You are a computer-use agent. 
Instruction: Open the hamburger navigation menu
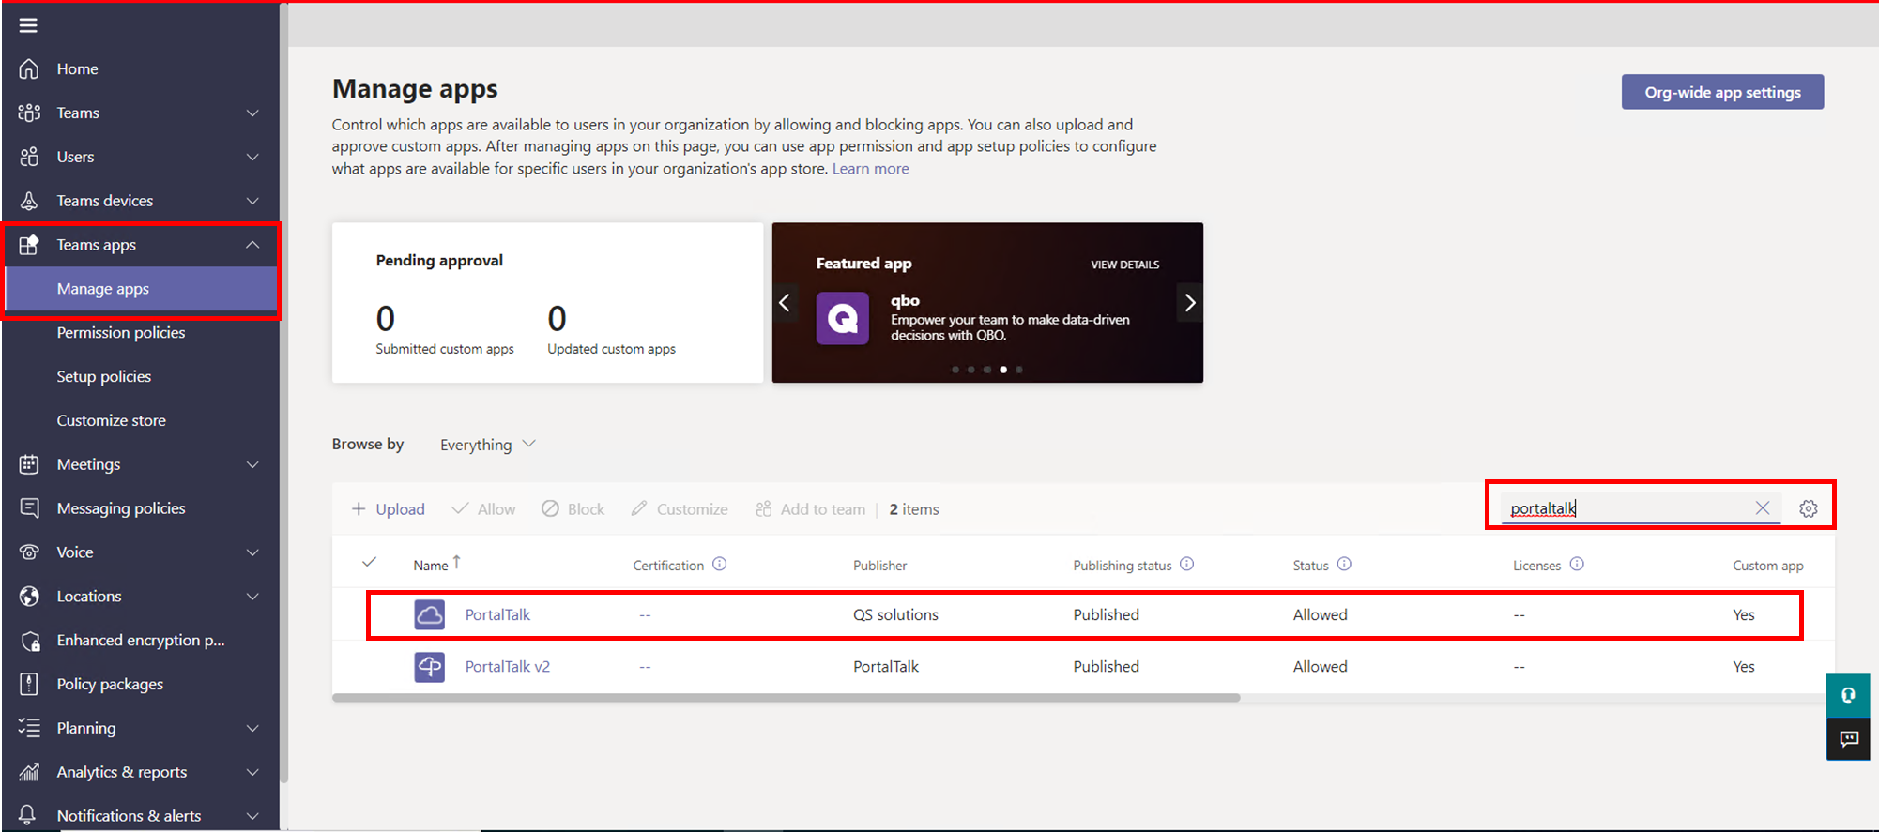(x=28, y=25)
